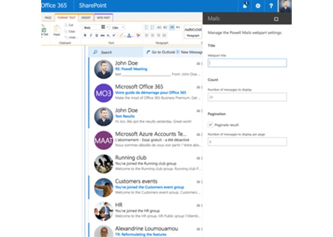Viewport: 333px width, 237px height.
Task: Apply text highlight color
Action: click(121, 36)
